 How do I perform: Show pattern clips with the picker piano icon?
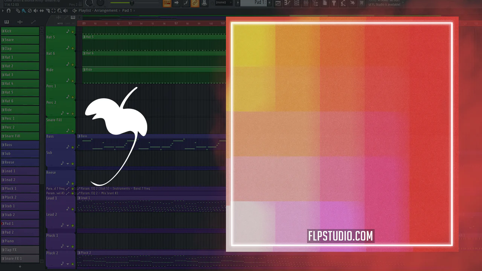[x=6, y=22]
